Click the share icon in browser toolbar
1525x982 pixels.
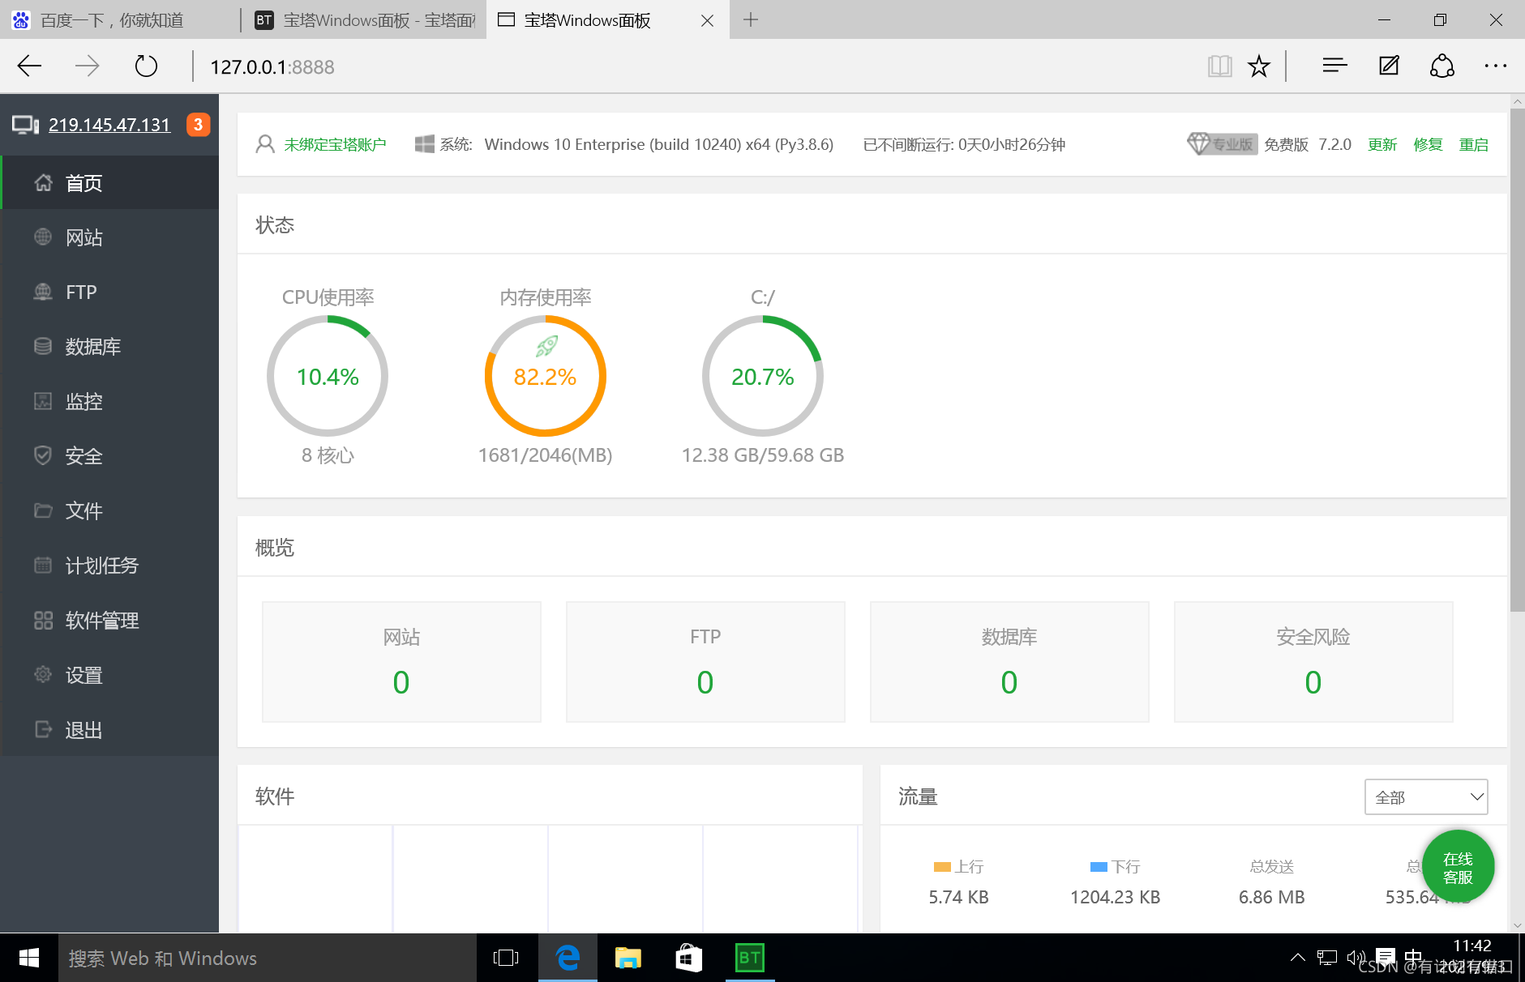coord(1441,66)
